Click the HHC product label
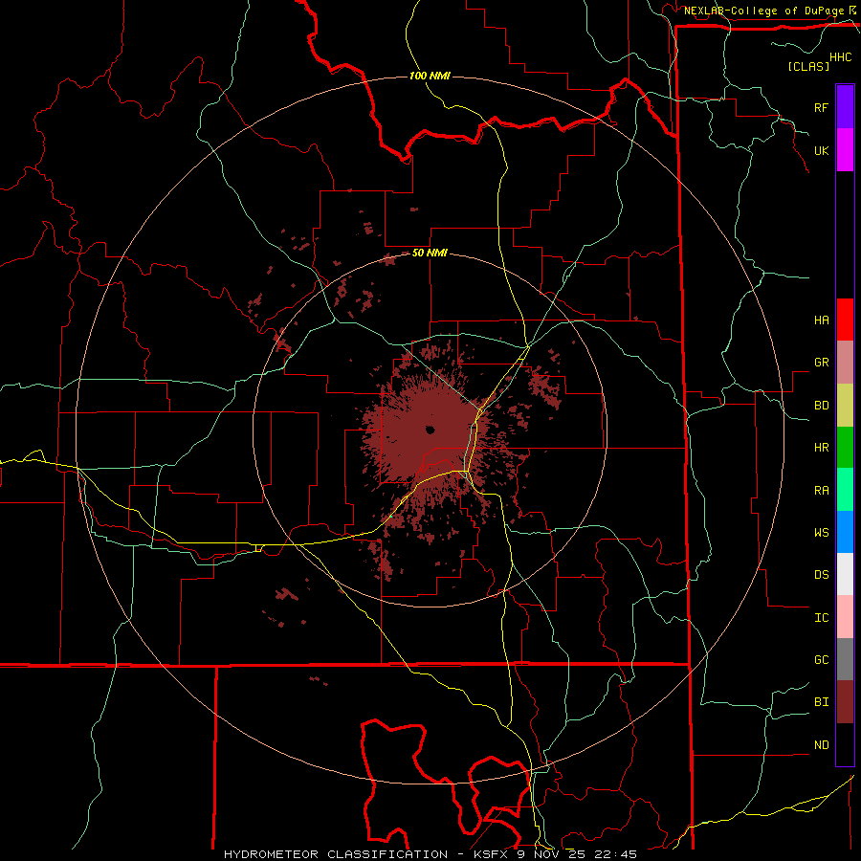861x861 pixels. [x=840, y=57]
